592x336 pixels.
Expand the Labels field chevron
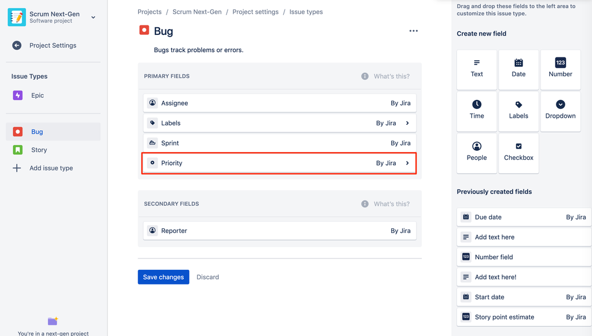click(407, 123)
